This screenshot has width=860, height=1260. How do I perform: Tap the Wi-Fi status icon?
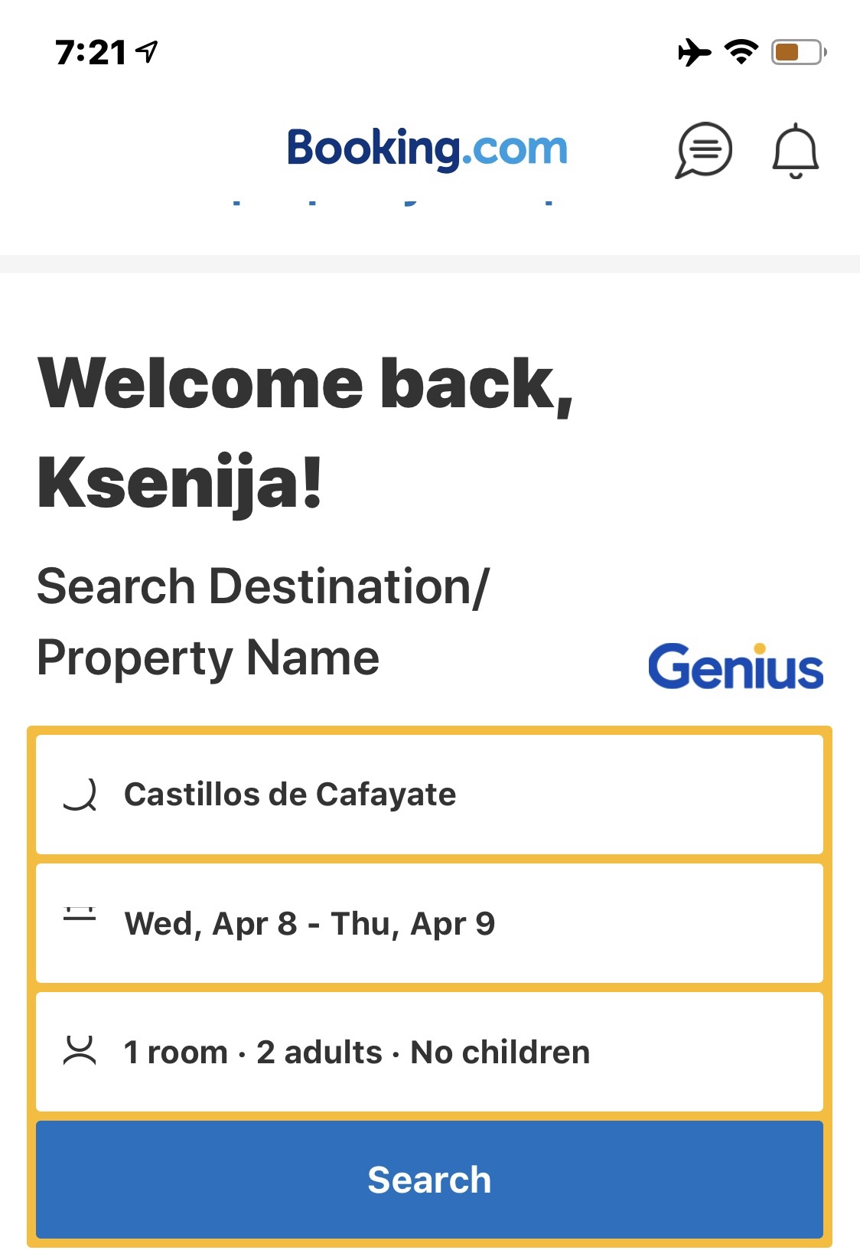point(741,51)
